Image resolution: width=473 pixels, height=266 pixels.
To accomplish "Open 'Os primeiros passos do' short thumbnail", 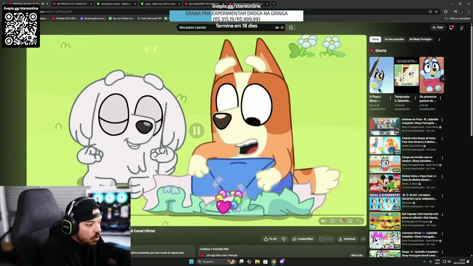I will [432, 75].
